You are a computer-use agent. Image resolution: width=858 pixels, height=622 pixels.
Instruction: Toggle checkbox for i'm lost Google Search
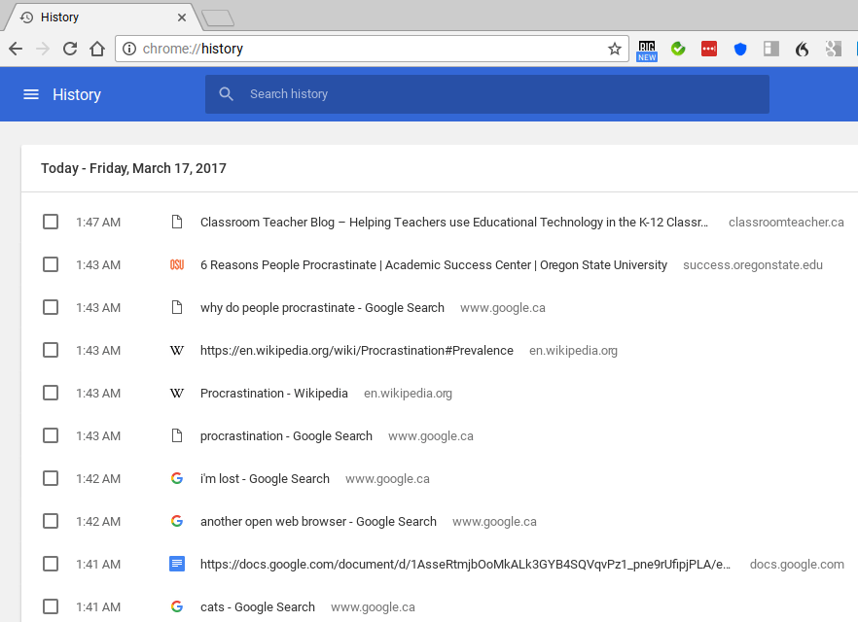(51, 479)
